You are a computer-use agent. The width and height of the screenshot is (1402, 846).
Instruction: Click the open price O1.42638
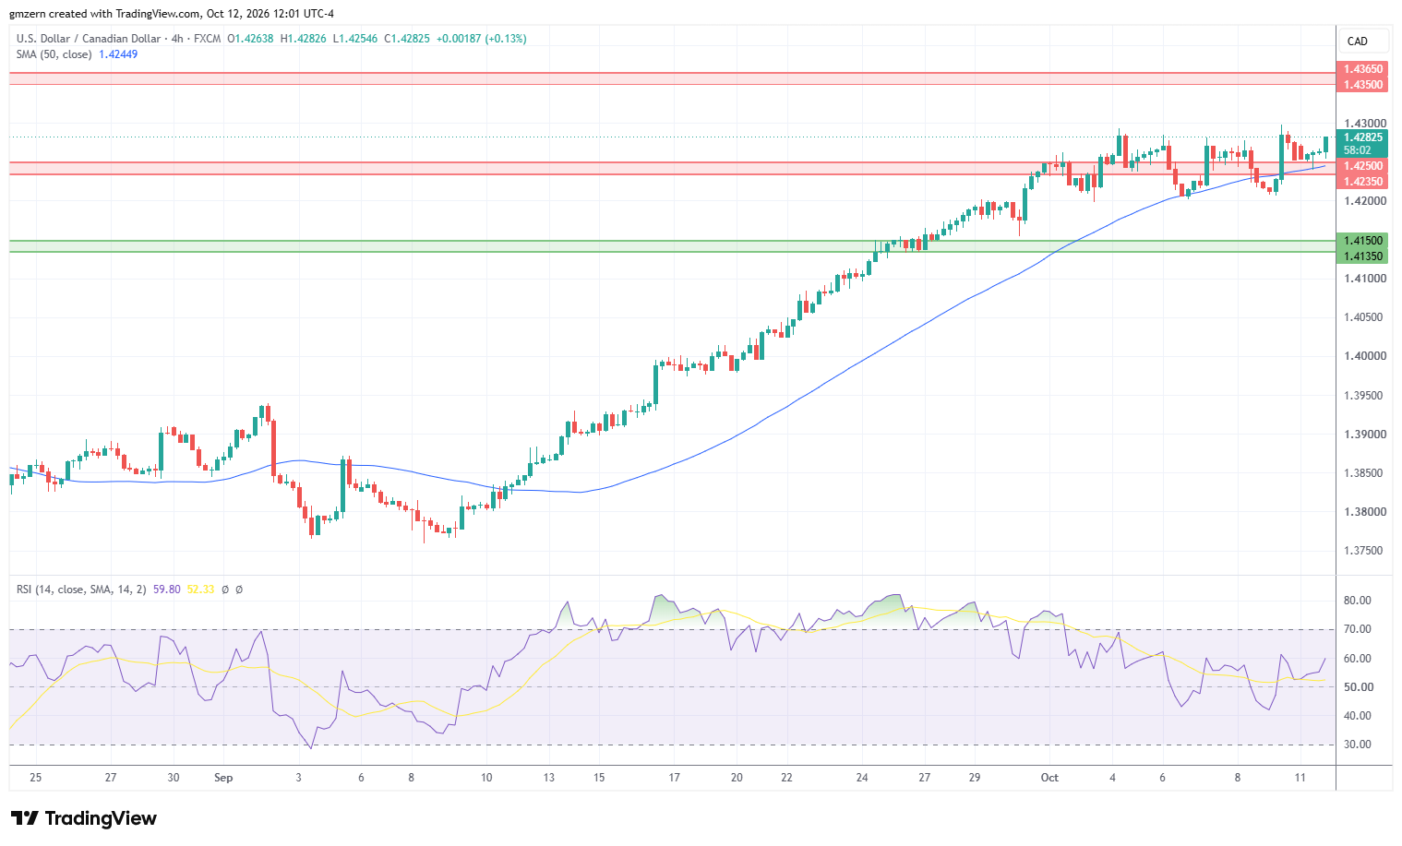(x=250, y=39)
